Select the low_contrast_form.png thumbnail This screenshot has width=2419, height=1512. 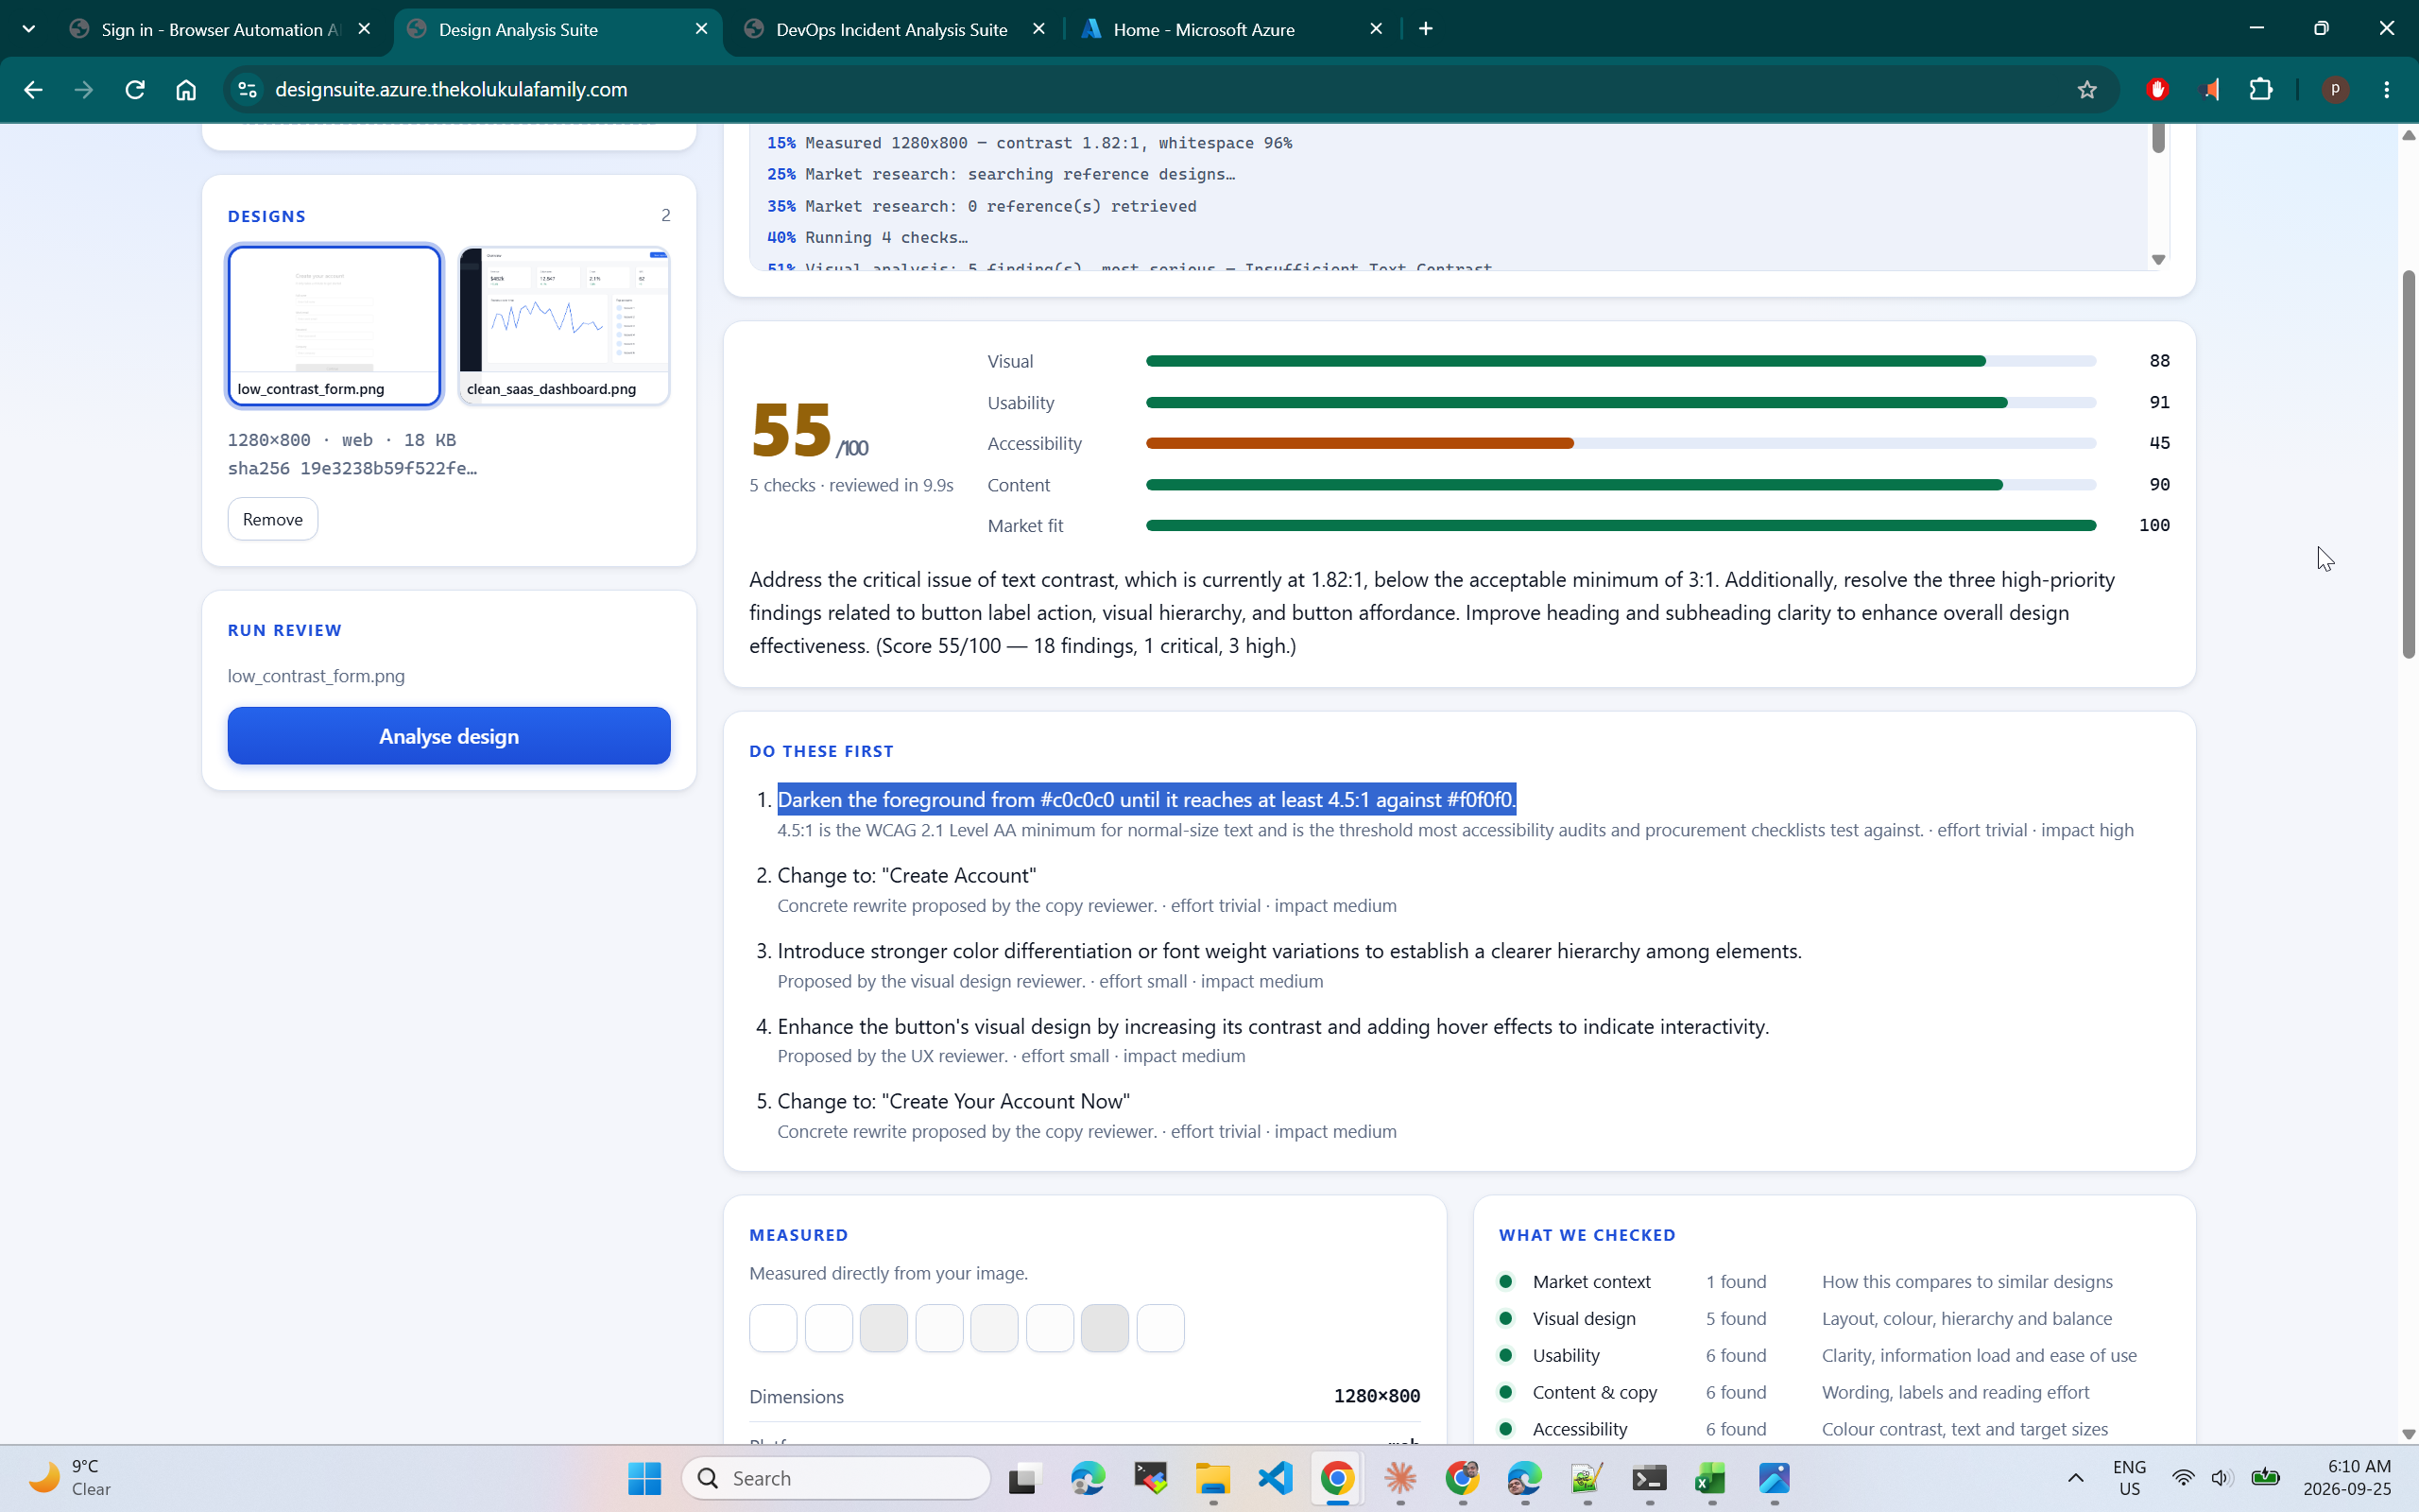point(334,325)
